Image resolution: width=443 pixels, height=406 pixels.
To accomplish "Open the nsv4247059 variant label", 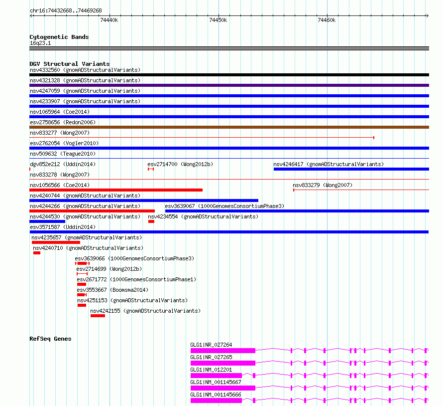I will [85, 91].
